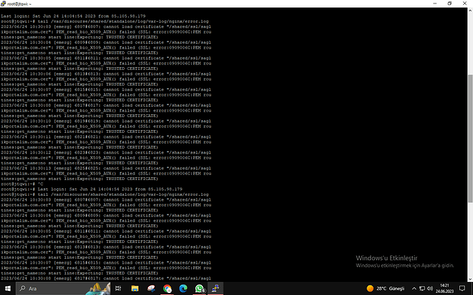Open the volume control tray icon
The width and height of the screenshot is (473, 295).
(x=430, y=288)
